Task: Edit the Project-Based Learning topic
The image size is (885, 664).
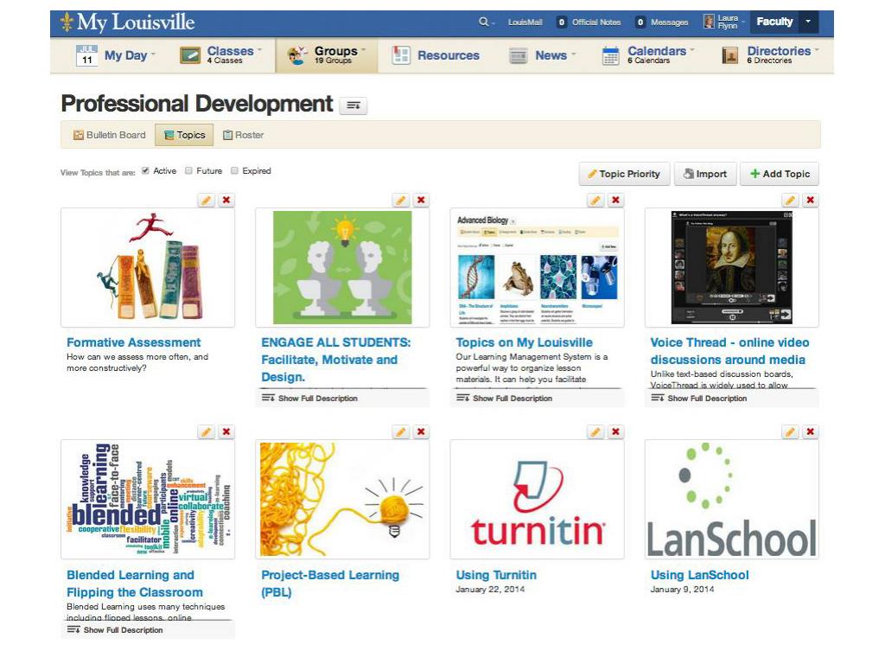Action: coord(401,432)
